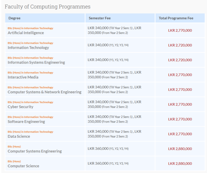Image resolution: width=207 pixels, height=173 pixels.
Task: Open the Information Technology degree link
Action: pyautogui.click(x=28, y=48)
